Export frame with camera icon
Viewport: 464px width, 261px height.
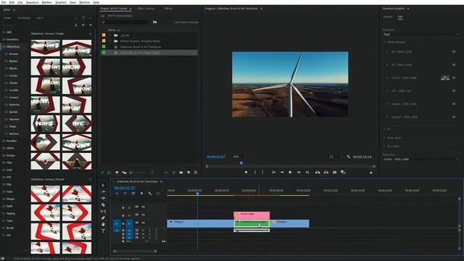click(x=334, y=173)
